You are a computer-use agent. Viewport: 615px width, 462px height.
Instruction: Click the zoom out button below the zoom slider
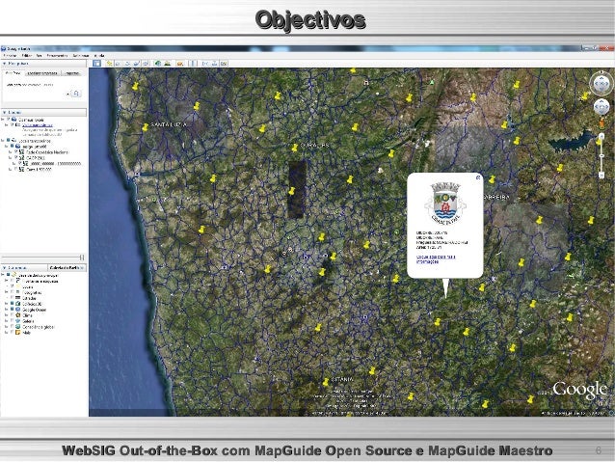(x=602, y=176)
